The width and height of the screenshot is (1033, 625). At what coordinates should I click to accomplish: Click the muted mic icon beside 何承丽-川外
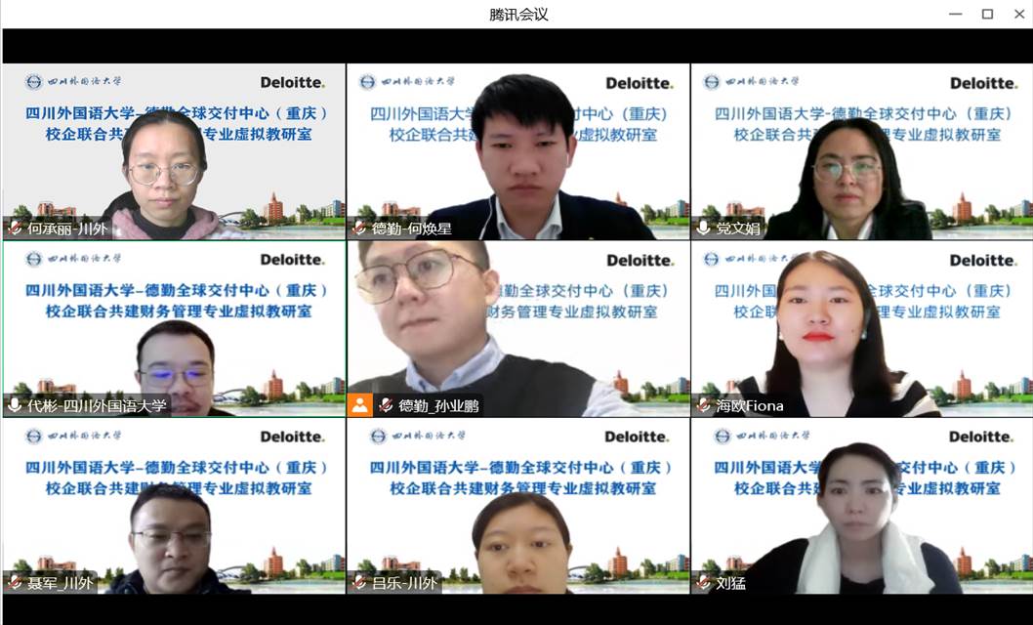(15, 229)
